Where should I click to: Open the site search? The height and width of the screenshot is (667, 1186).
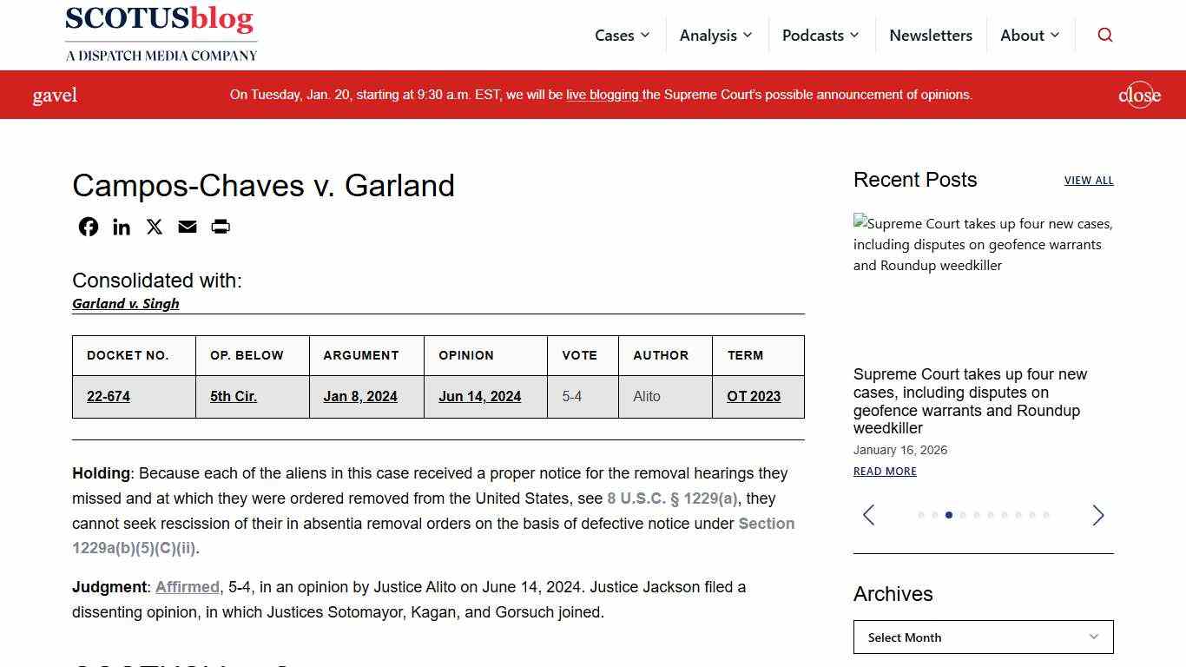tap(1104, 35)
